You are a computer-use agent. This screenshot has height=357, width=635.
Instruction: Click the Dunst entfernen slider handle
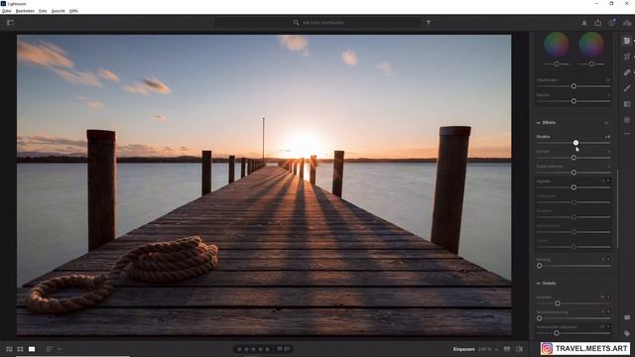click(x=573, y=173)
